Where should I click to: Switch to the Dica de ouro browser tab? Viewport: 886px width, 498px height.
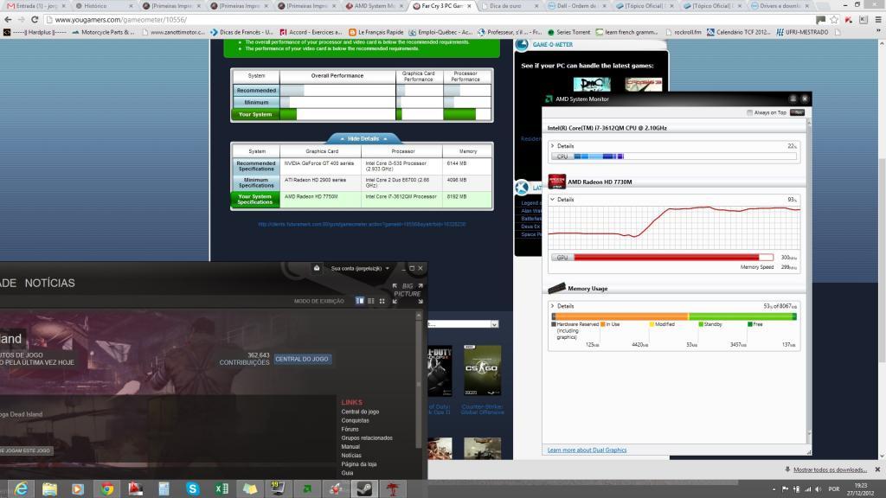(509, 6)
